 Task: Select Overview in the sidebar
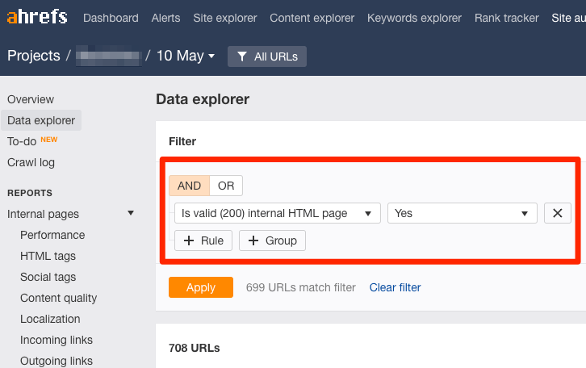click(x=31, y=99)
